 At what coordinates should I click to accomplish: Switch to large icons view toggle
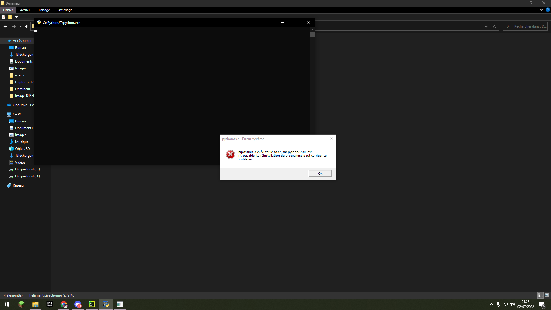pos(547,295)
